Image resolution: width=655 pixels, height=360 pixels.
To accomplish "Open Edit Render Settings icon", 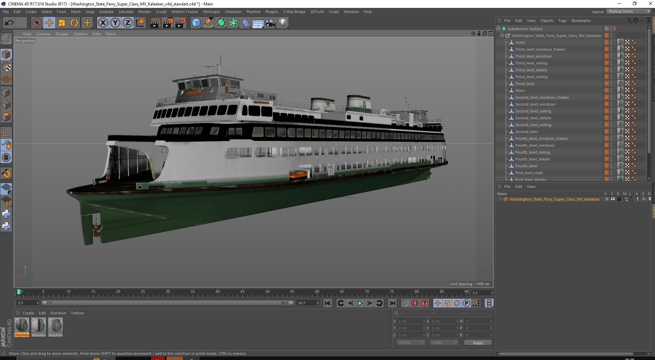I will [x=180, y=23].
